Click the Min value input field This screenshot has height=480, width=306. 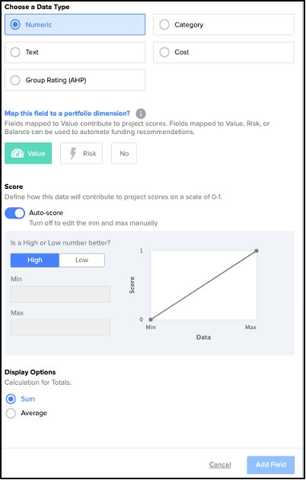tap(61, 294)
